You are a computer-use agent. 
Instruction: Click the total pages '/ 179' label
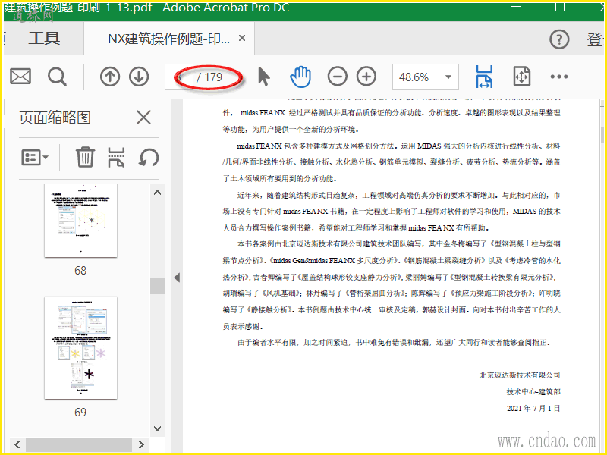click(x=209, y=77)
